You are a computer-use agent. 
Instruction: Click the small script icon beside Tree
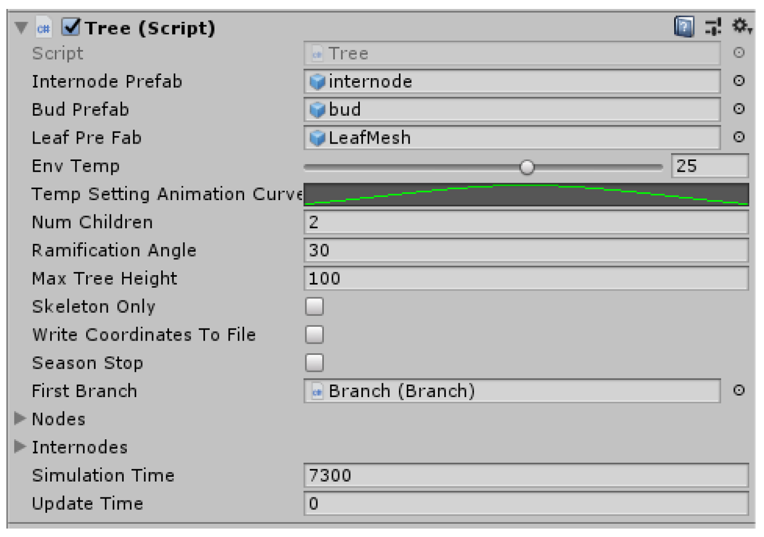[x=317, y=54]
